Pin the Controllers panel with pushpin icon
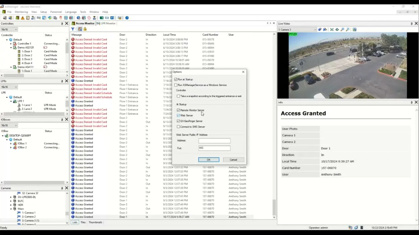Screen dimensions: 419x235 point(62,23)
